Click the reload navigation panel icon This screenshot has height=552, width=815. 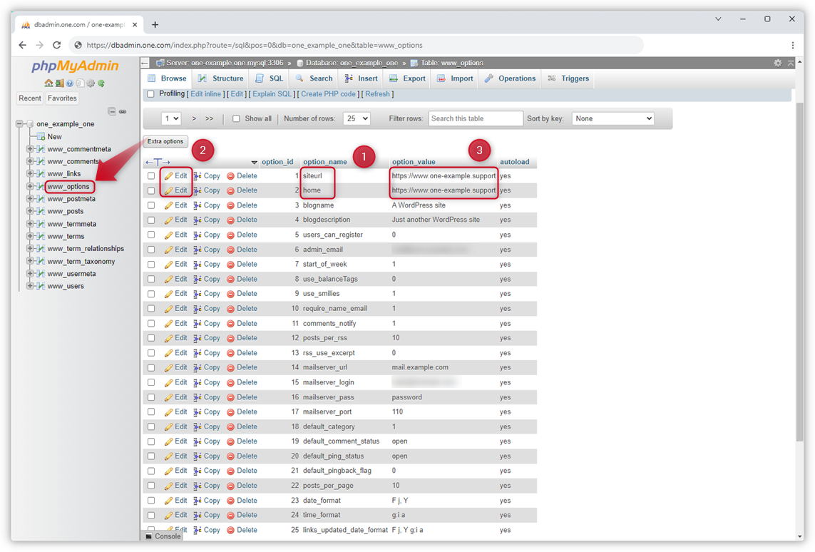point(101,83)
